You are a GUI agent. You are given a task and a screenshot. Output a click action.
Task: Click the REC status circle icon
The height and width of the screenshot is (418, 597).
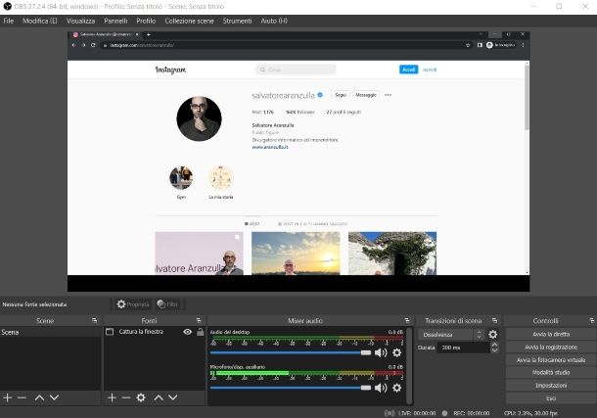click(444, 413)
